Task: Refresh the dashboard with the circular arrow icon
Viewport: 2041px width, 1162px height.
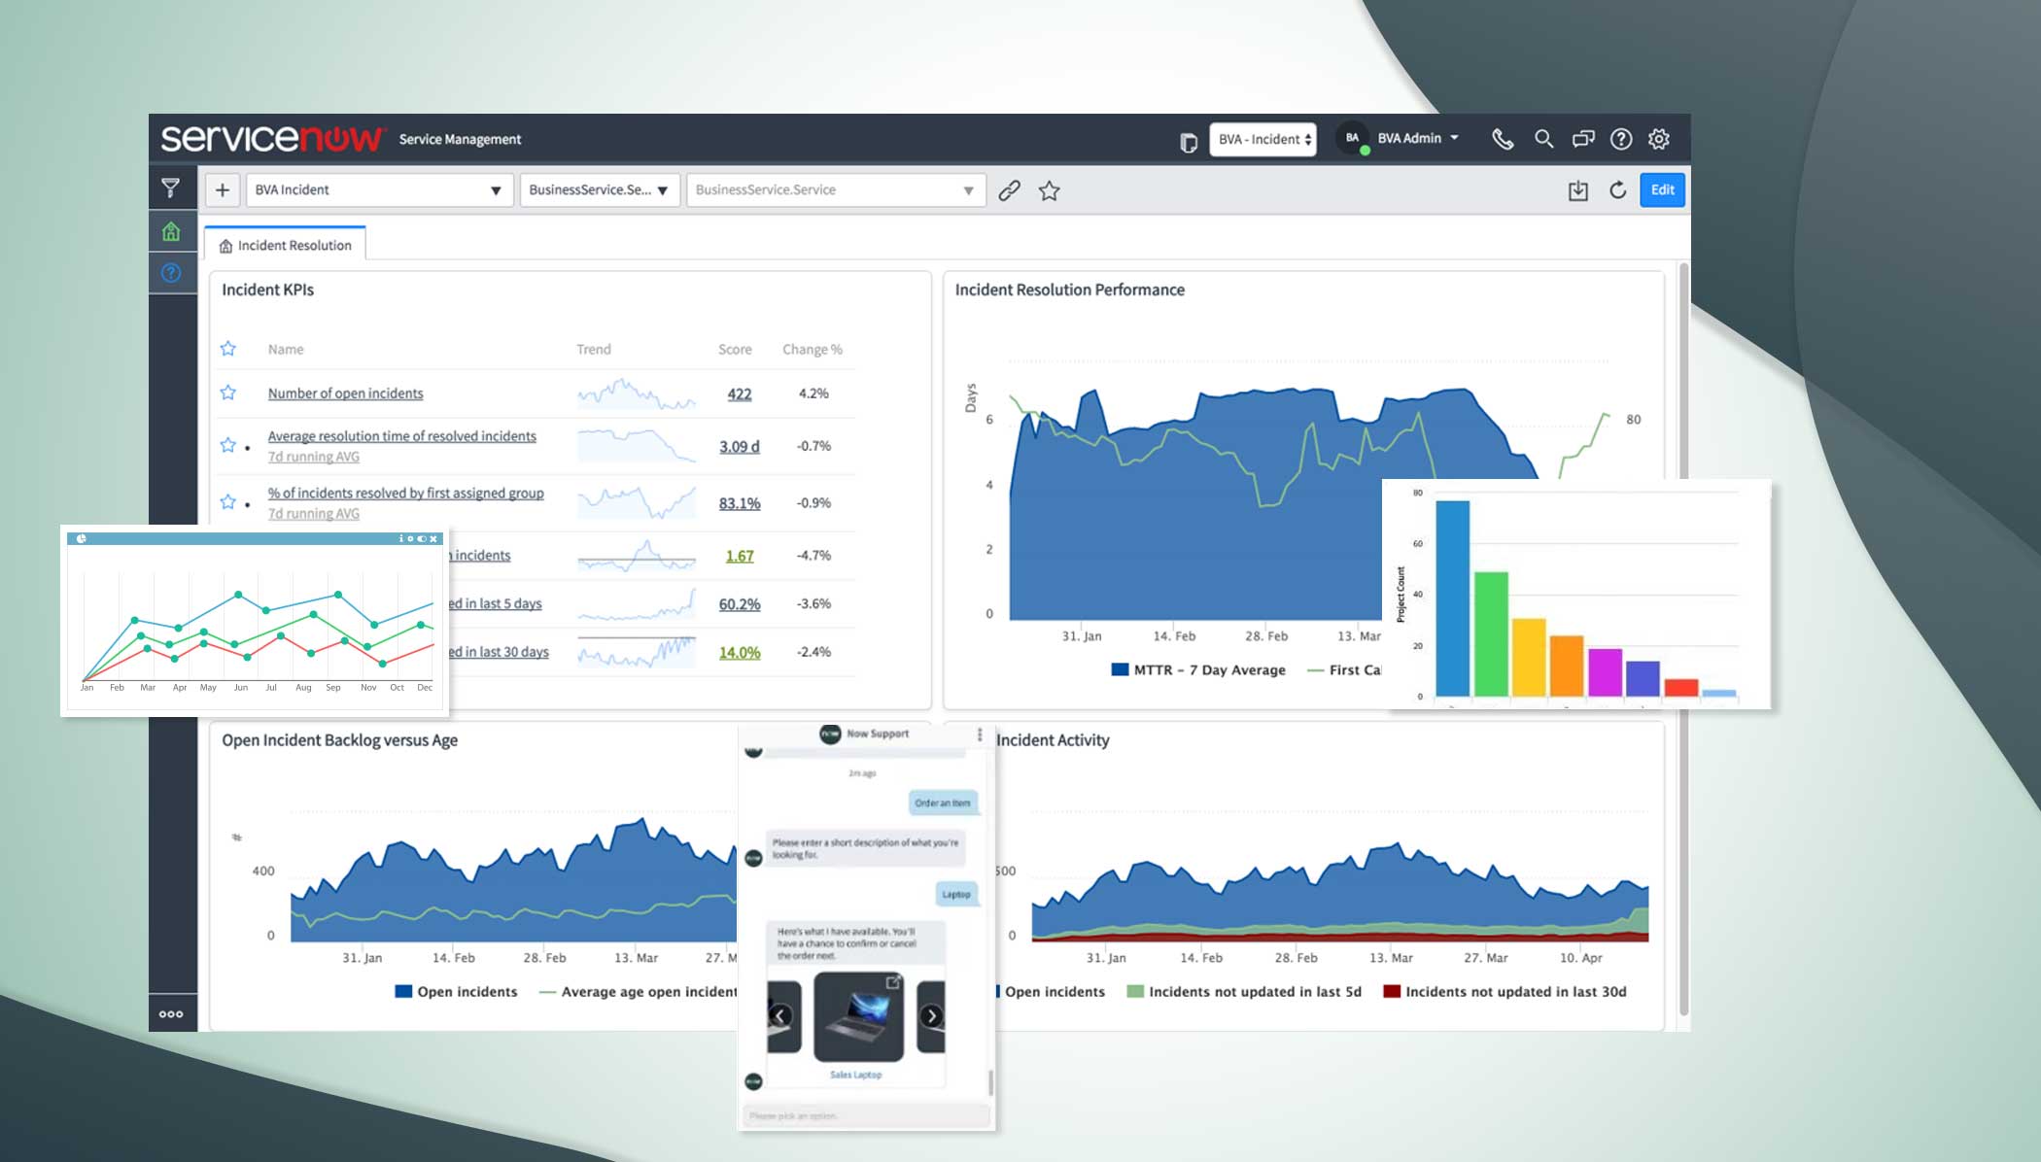Action: (1616, 190)
